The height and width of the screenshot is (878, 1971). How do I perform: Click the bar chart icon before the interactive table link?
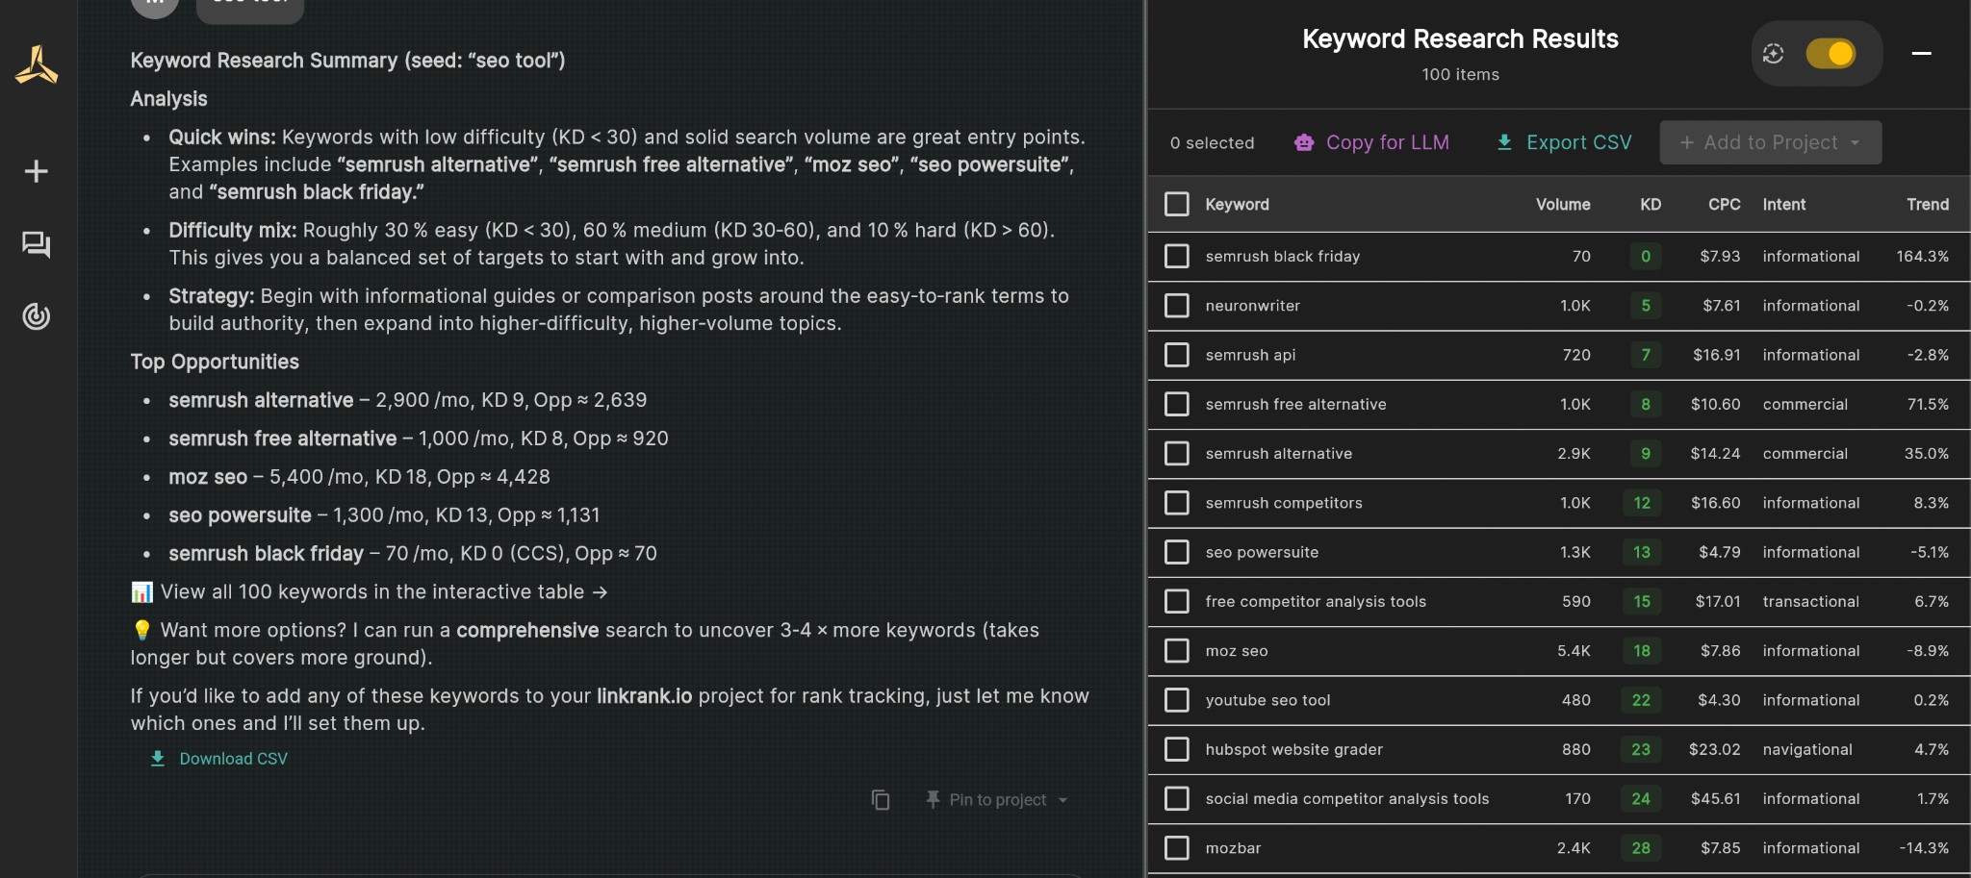[141, 591]
